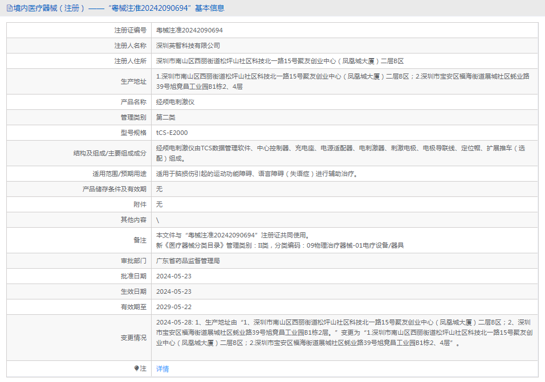
Task: Click the 附件 label
Action: click(x=140, y=204)
